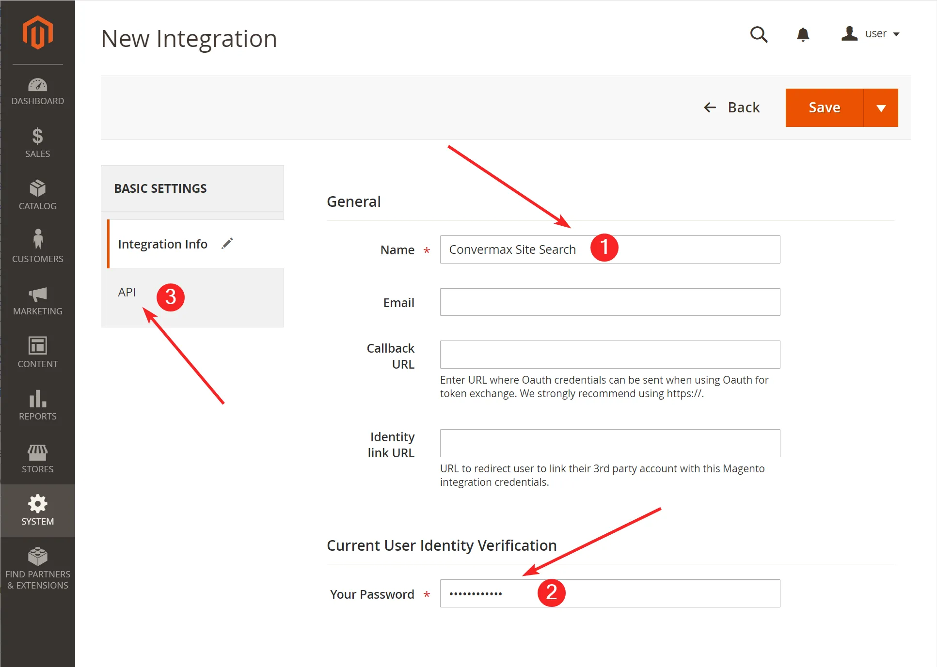Click the search magnifier icon

click(759, 34)
